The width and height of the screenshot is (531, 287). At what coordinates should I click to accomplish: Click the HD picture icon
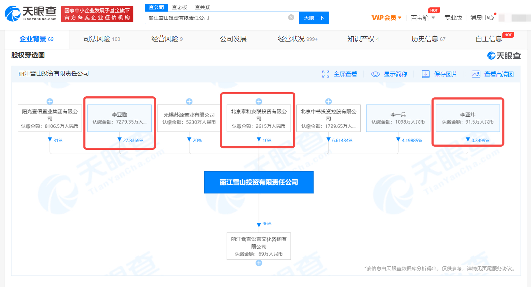pos(476,74)
